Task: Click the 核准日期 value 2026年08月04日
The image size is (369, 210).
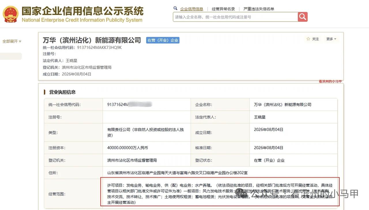Action: tap(268, 148)
